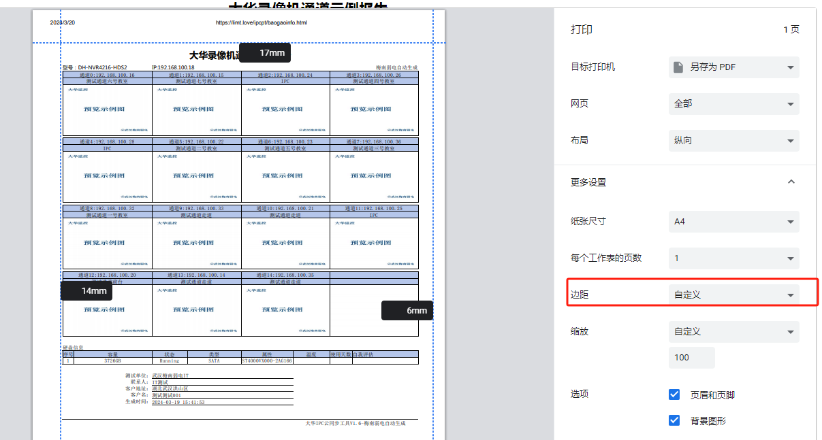Open the 目标打印机 '另存为 PDF' dropdown
The width and height of the screenshot is (822, 440).
tap(733, 67)
